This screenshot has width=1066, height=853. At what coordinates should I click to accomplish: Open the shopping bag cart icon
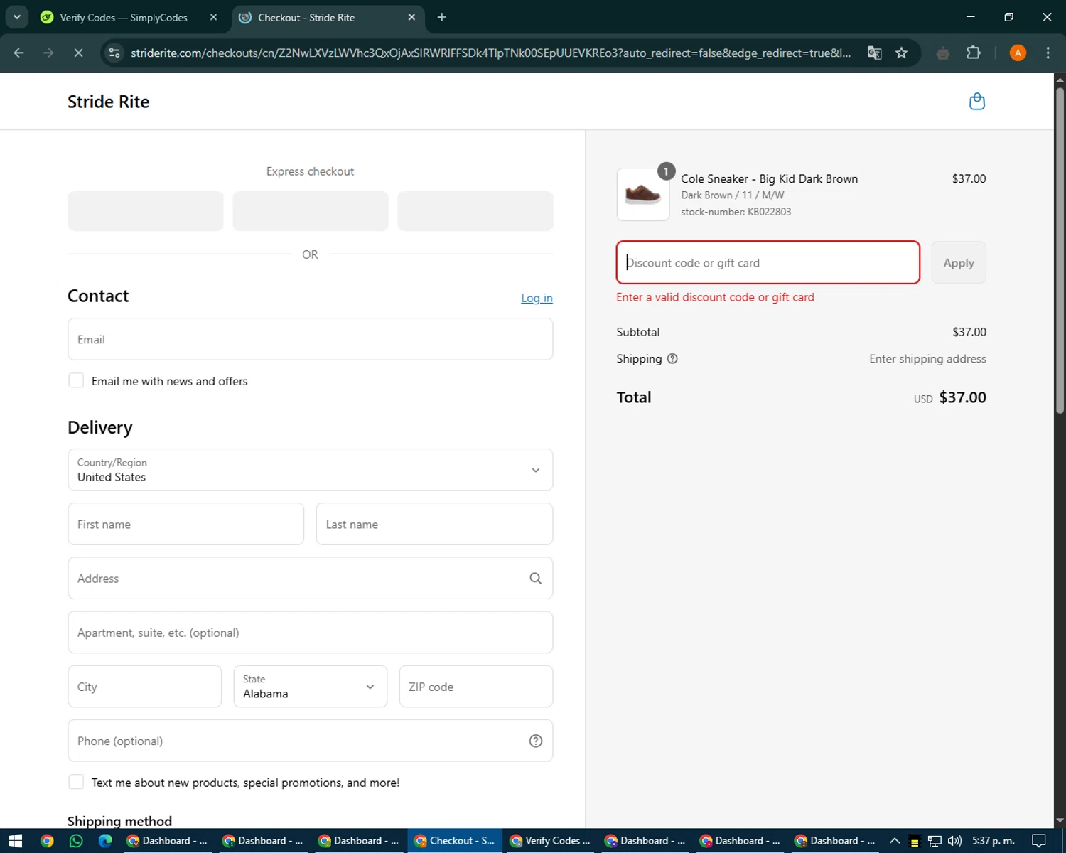pos(976,102)
